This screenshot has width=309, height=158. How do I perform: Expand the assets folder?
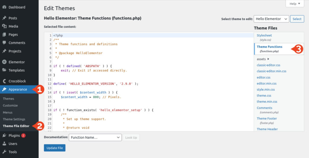tap(263, 59)
